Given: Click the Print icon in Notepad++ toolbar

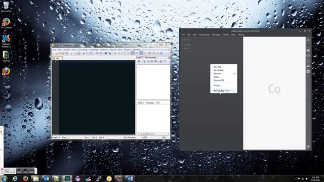Looking at the screenshot, I should (x=78, y=53).
